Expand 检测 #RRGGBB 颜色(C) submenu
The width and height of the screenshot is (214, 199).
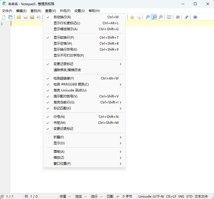(x=84, y=84)
